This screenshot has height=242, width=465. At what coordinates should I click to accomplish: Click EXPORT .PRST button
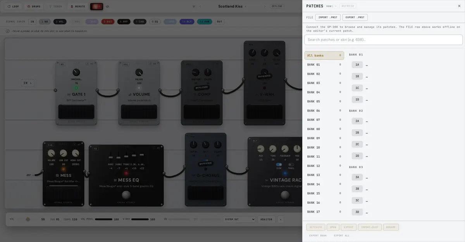[x=355, y=17]
